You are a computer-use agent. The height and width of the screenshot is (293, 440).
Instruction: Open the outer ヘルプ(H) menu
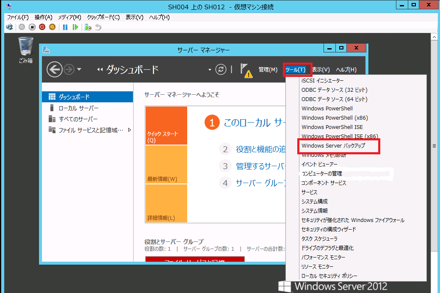(159, 17)
